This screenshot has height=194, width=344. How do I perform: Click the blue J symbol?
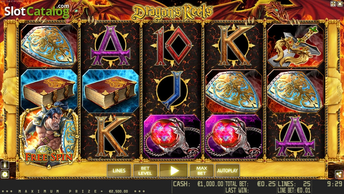pyautogui.click(x=172, y=91)
